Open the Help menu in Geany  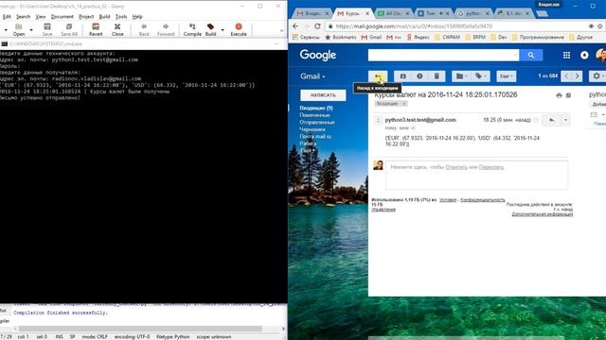(137, 17)
